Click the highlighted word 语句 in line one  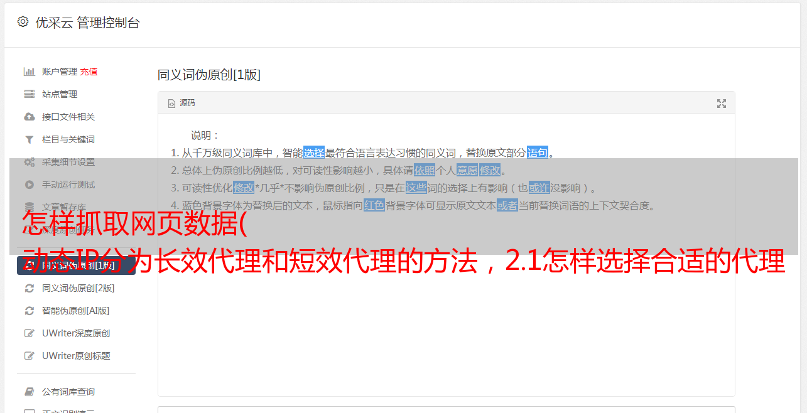pyautogui.click(x=538, y=153)
